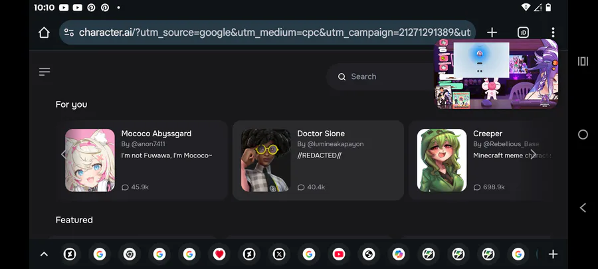Open a new tab with top plus icon

[x=492, y=33]
